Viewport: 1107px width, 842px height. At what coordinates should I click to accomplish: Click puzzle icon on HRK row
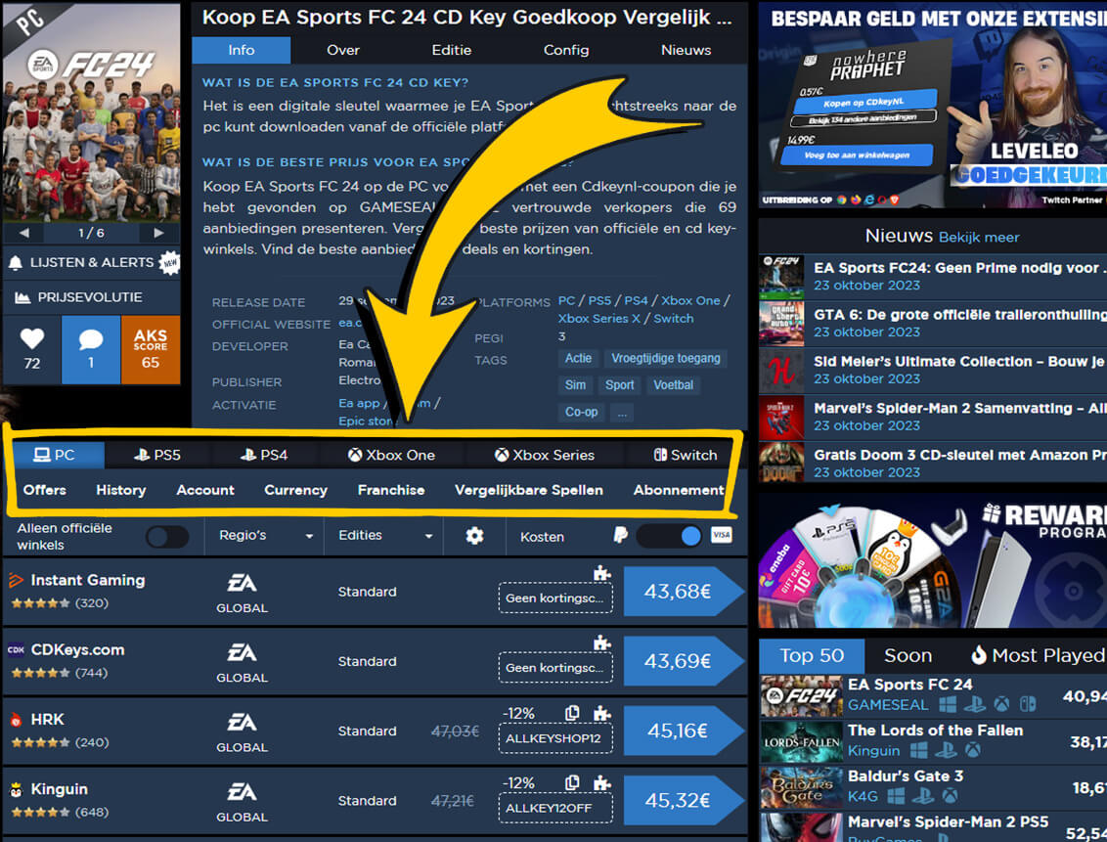click(601, 713)
